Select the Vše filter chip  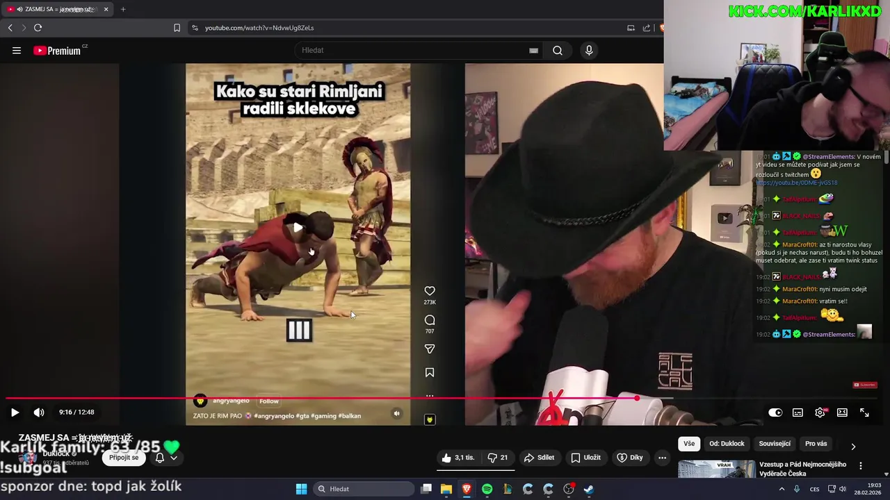pos(688,444)
